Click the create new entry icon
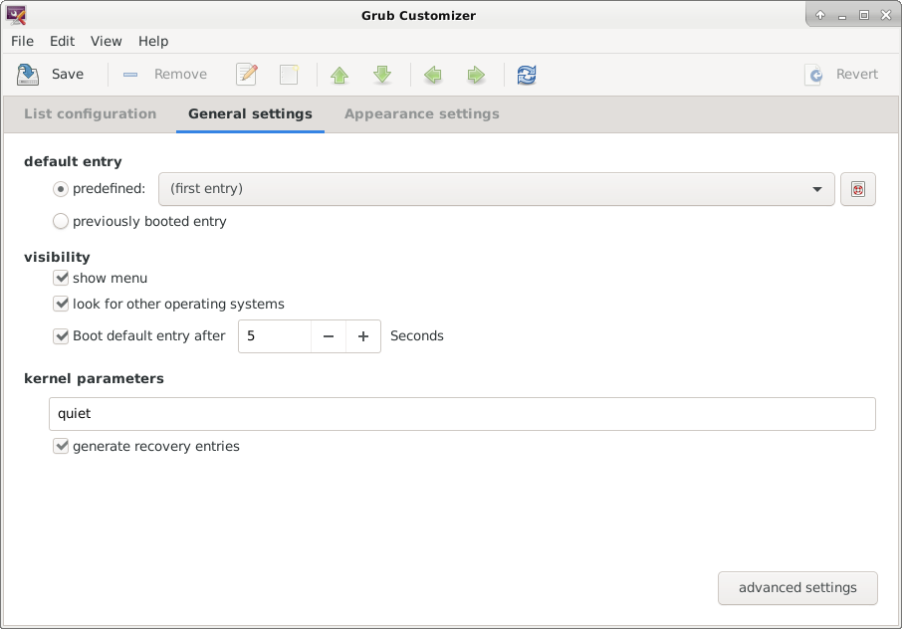 [289, 75]
